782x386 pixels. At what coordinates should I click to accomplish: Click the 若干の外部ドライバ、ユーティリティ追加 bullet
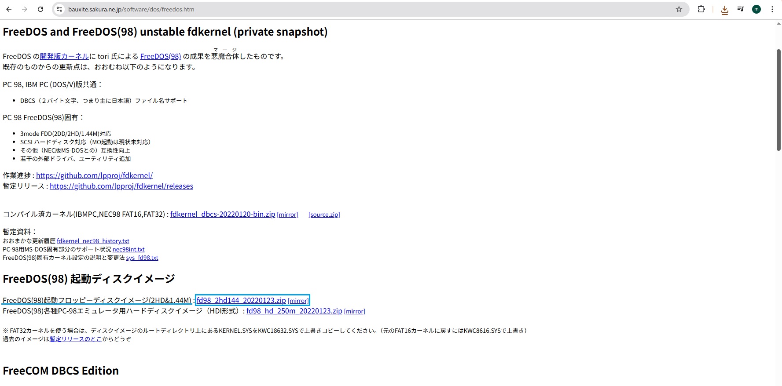tap(76, 159)
